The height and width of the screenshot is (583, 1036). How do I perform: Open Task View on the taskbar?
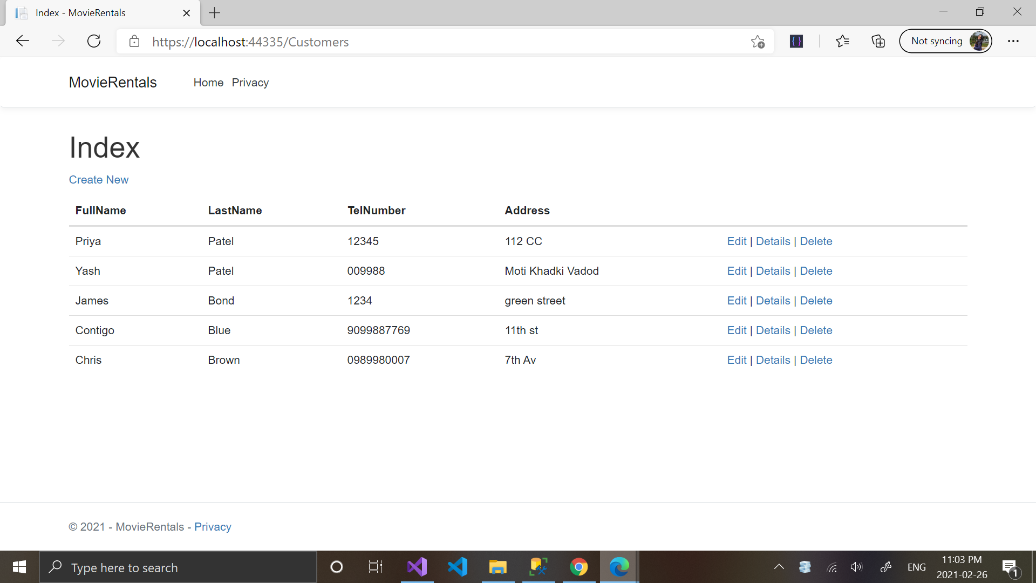point(376,567)
